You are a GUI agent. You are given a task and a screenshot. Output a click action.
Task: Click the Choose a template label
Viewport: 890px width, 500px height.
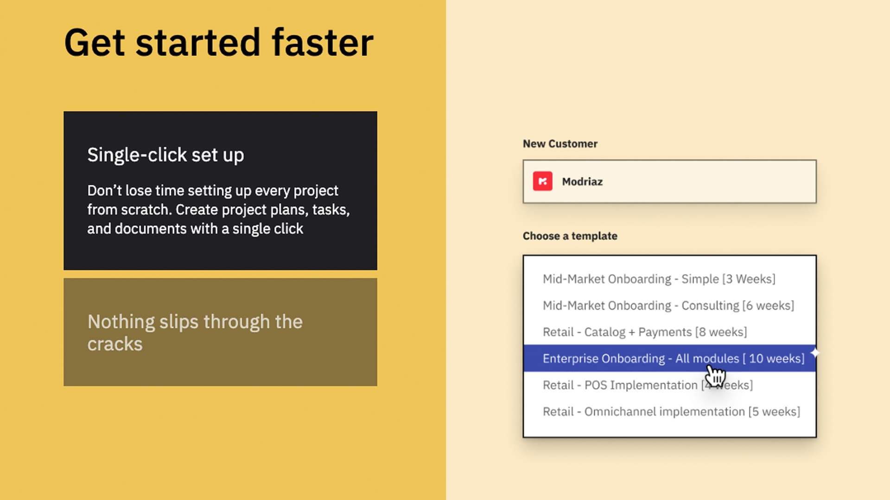[x=570, y=236]
